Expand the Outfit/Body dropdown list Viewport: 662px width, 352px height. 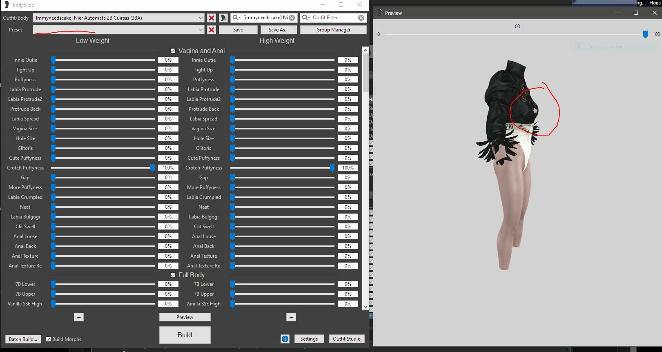[x=201, y=18]
